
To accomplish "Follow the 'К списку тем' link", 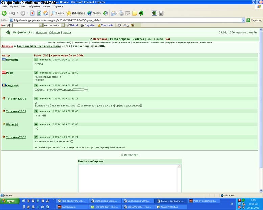I will 130,155.
